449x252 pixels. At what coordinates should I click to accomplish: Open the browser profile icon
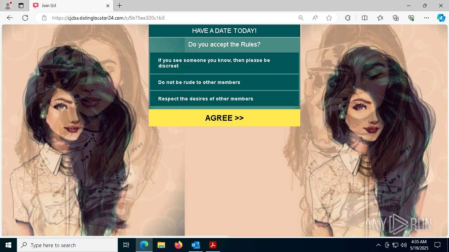(x=8, y=6)
